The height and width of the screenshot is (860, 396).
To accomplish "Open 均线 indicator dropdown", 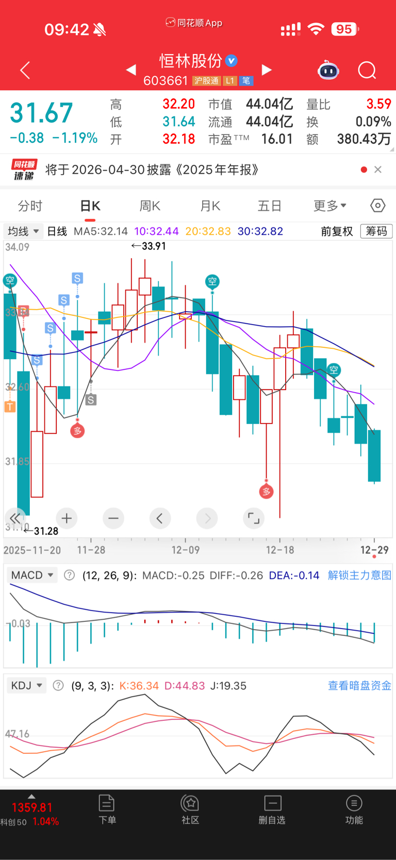I will (23, 231).
